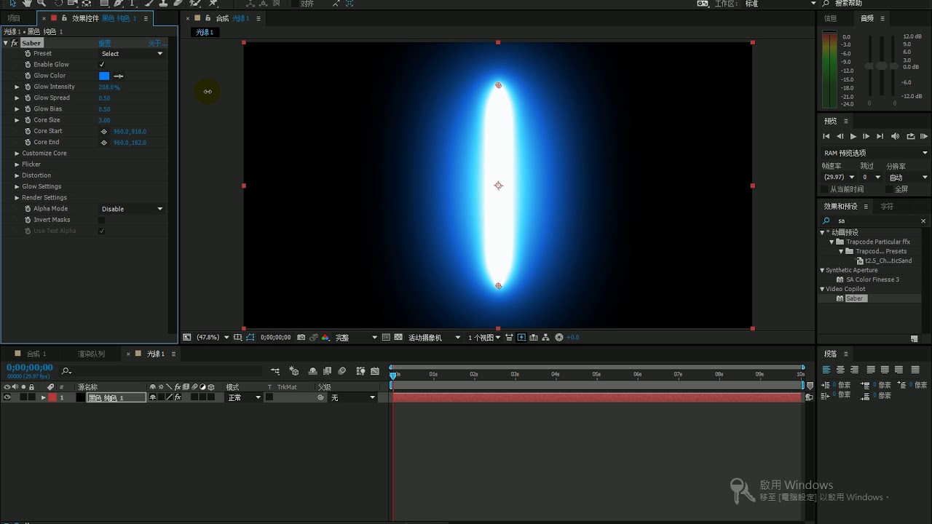Open the Preset Select dropdown
Screen dimensions: 932x524
pyautogui.click(x=132, y=54)
